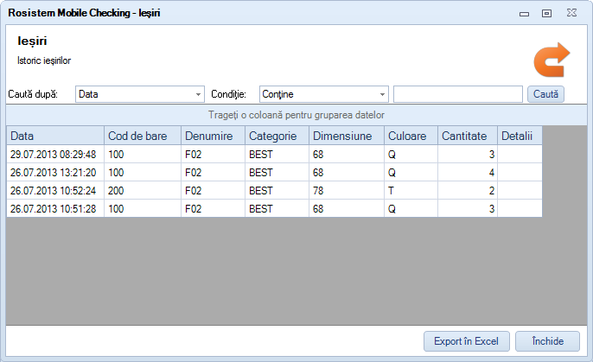Select the row dated 26.07.2013 13:21:20
593x362 pixels.
pos(54,172)
